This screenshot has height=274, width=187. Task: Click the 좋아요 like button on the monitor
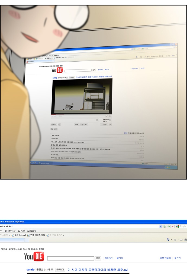54,124
